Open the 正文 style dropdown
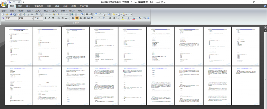The width and height of the screenshot is (267, 109). pyautogui.click(x=17, y=18)
